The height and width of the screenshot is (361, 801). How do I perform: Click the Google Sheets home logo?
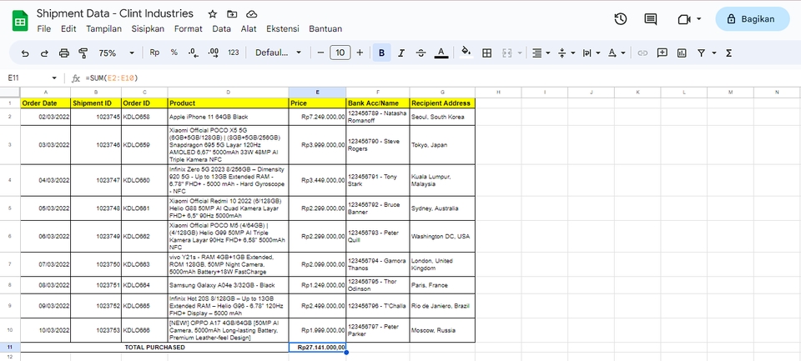point(20,21)
